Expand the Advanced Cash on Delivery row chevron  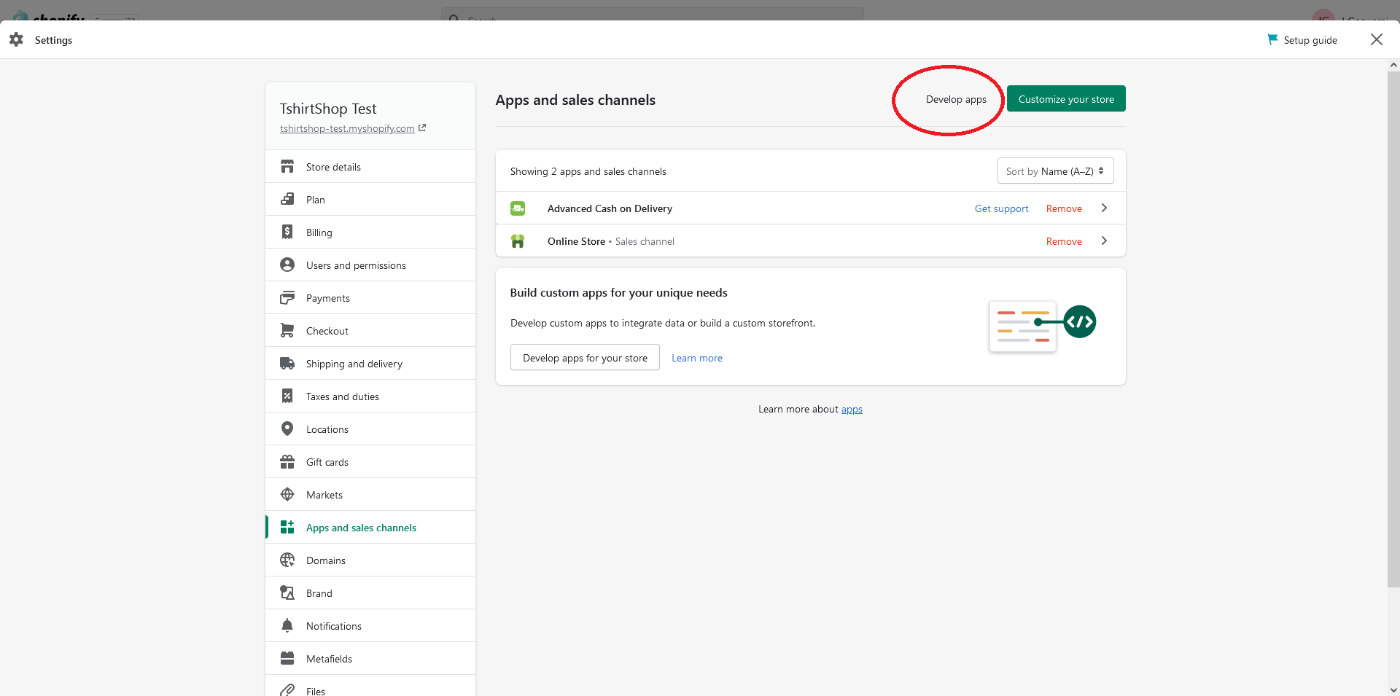(x=1104, y=208)
